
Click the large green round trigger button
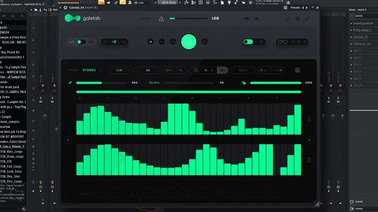[188, 42]
